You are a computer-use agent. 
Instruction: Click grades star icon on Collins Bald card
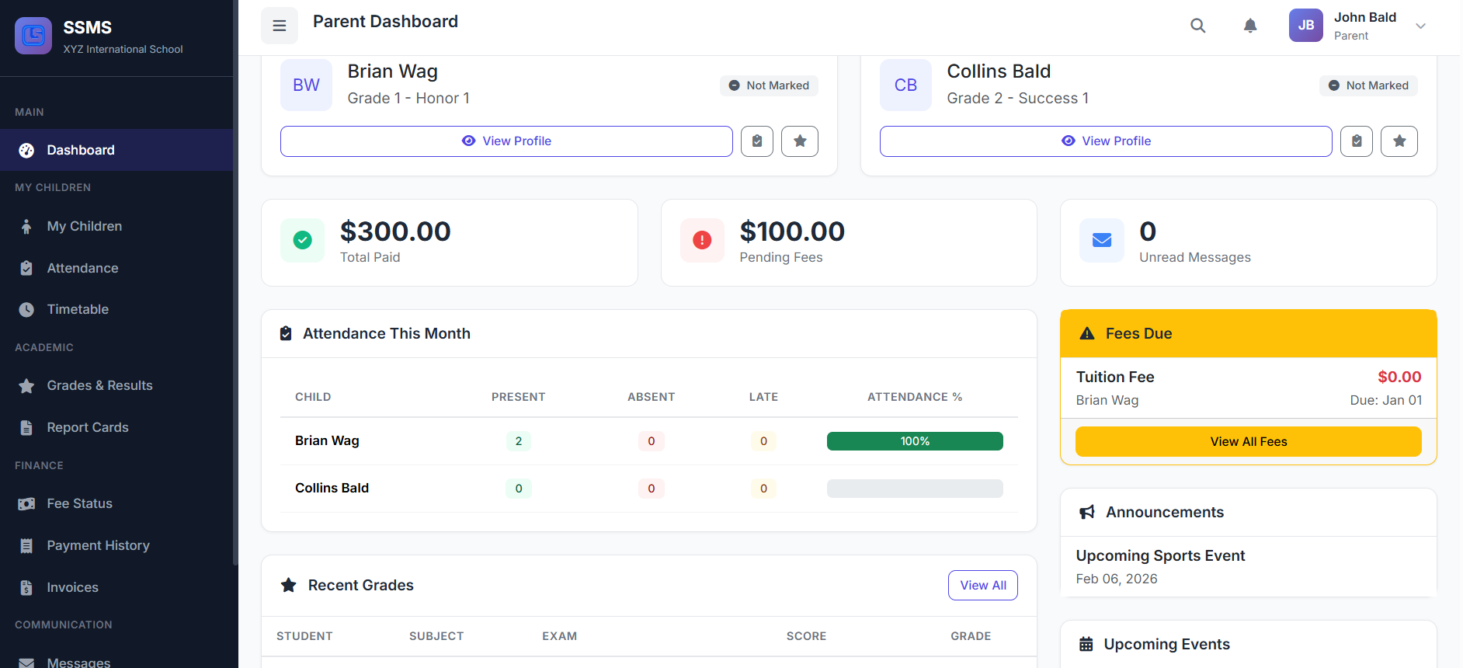coord(1399,141)
